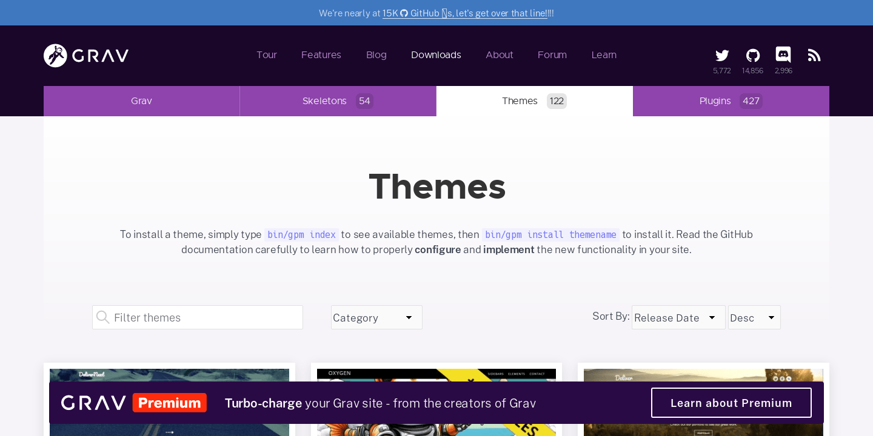This screenshot has width=873, height=436.
Task: Switch to the Skeletons tab
Action: [x=338, y=101]
